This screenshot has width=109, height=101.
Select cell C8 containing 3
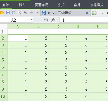tap(58, 82)
